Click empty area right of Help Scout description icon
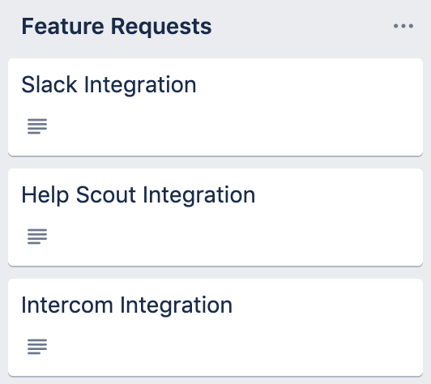This screenshot has height=384, width=431. (233, 236)
